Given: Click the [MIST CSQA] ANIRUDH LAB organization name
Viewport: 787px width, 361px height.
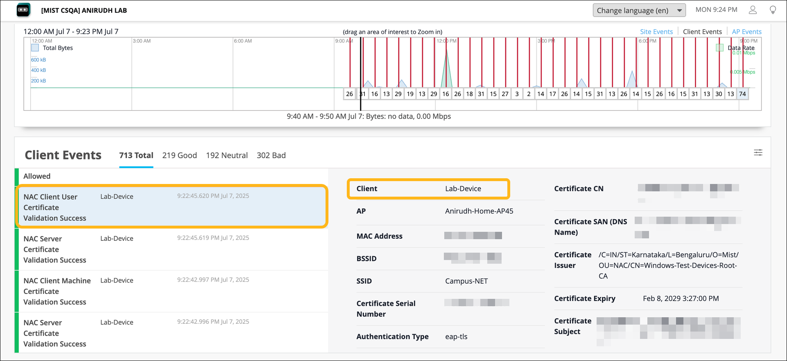Looking at the screenshot, I should point(84,11).
